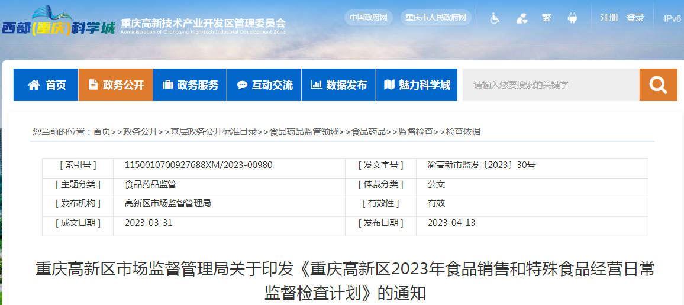Image resolution: width=684 pixels, height=305 pixels.
Task: Open the elderly care mode icon
Action: pyautogui.click(x=521, y=18)
